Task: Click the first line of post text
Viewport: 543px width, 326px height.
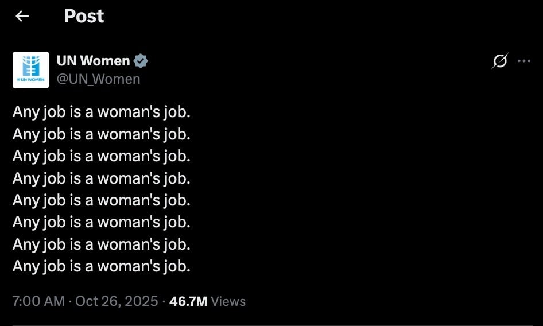Action: 101,111
